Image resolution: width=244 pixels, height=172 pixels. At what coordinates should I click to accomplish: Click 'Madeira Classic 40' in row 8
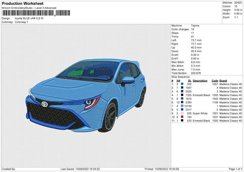[231, 110]
